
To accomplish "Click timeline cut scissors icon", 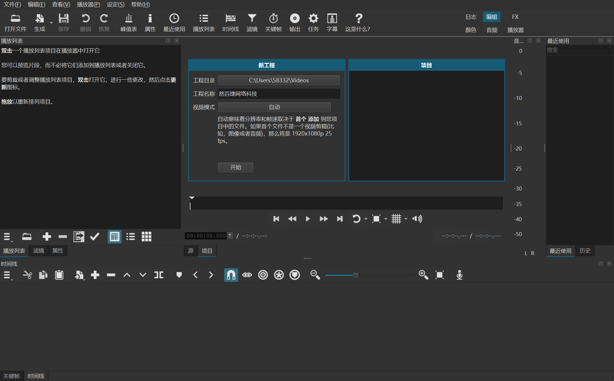I will 27,275.
